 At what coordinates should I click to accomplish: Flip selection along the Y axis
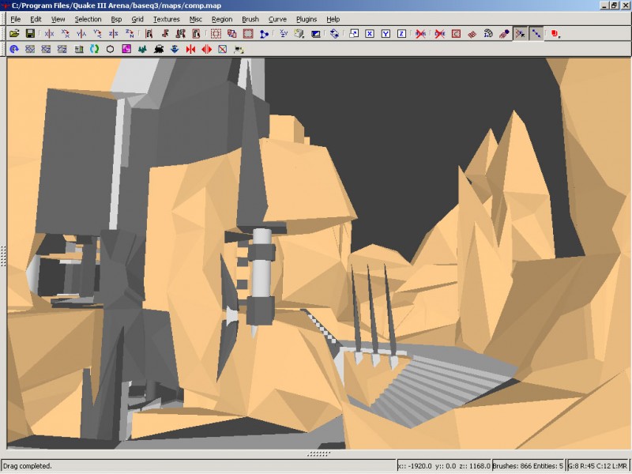pos(81,33)
